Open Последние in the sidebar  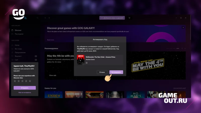click(x=19, y=34)
